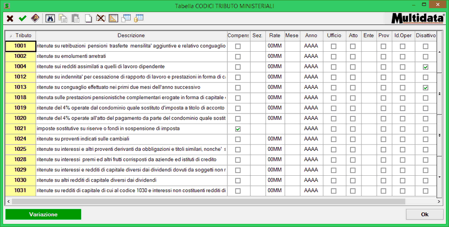Click Rate cell 00MM for tributo 1031
The image size is (449, 227).
tap(275, 190)
